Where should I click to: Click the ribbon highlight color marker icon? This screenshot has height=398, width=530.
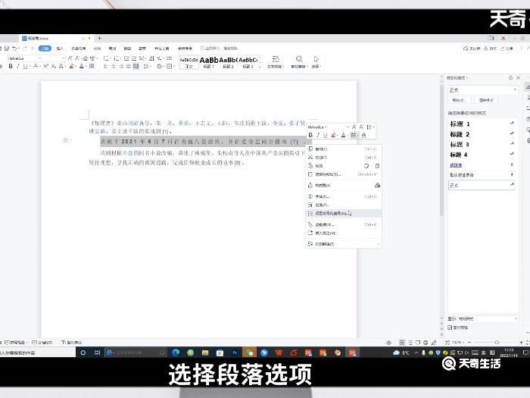pos(71,67)
